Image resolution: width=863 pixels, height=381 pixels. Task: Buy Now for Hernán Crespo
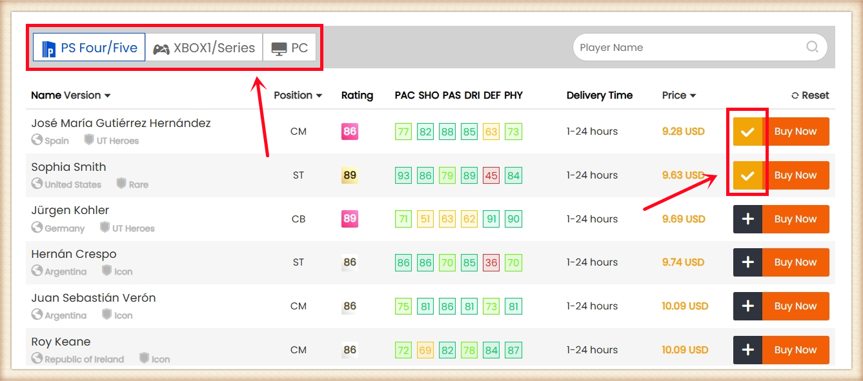coord(796,262)
